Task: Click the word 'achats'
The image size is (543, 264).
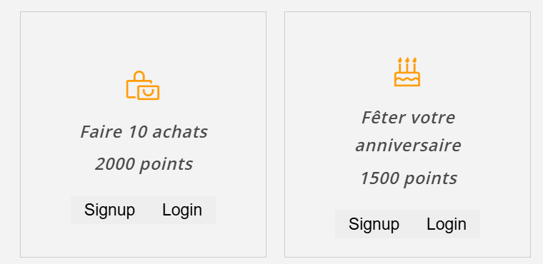Action: pyautogui.click(x=180, y=132)
